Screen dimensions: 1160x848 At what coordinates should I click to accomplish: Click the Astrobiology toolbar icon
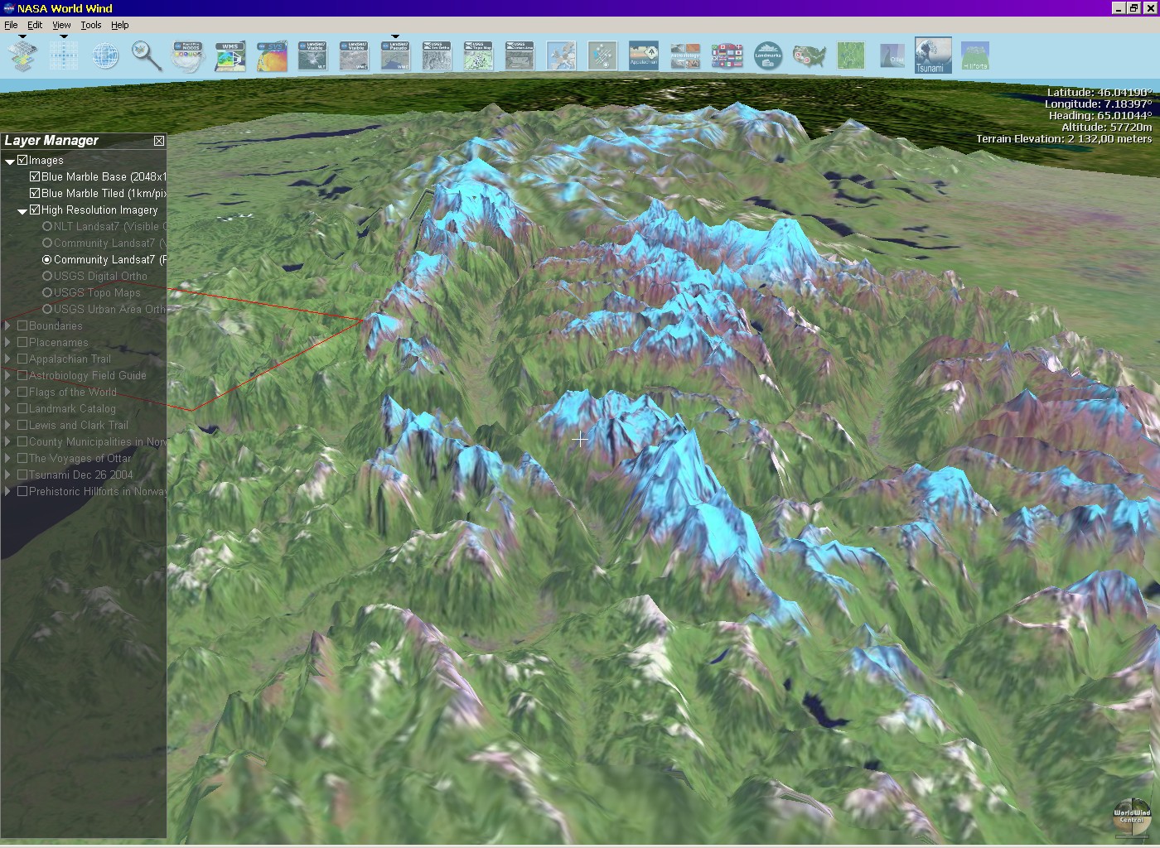[x=685, y=56]
